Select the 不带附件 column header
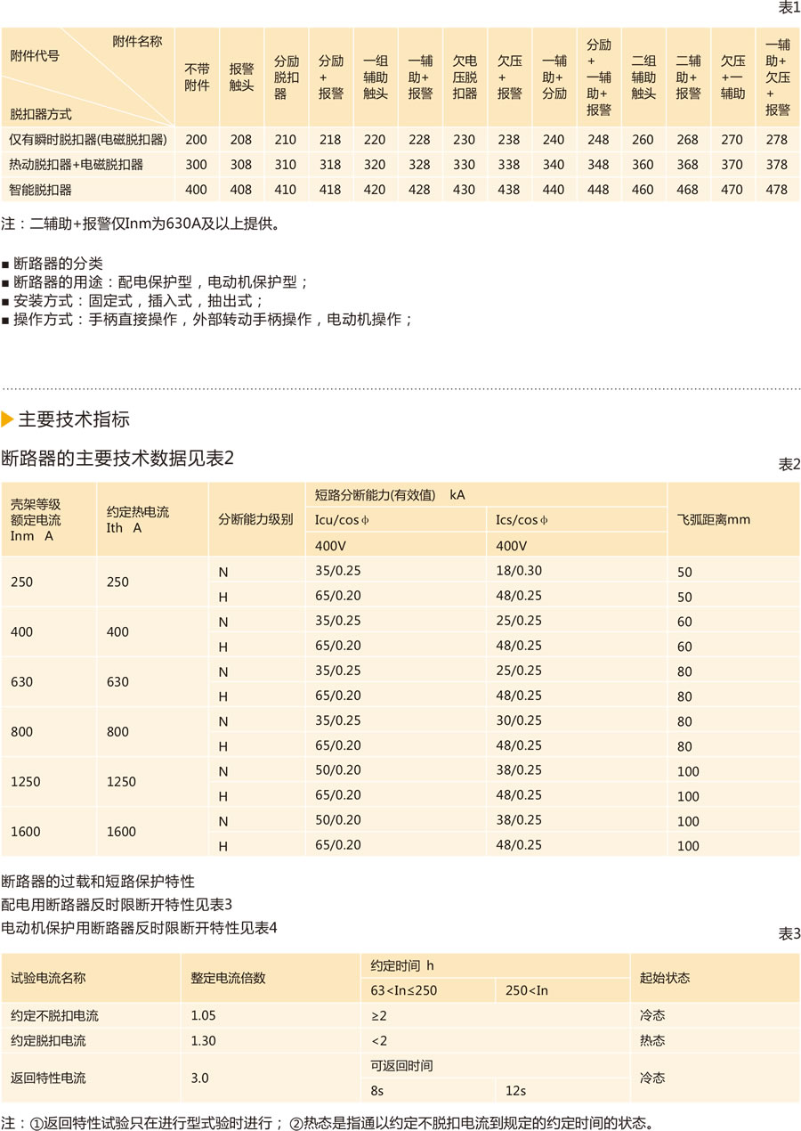The height and width of the screenshot is (1131, 801). (x=197, y=77)
